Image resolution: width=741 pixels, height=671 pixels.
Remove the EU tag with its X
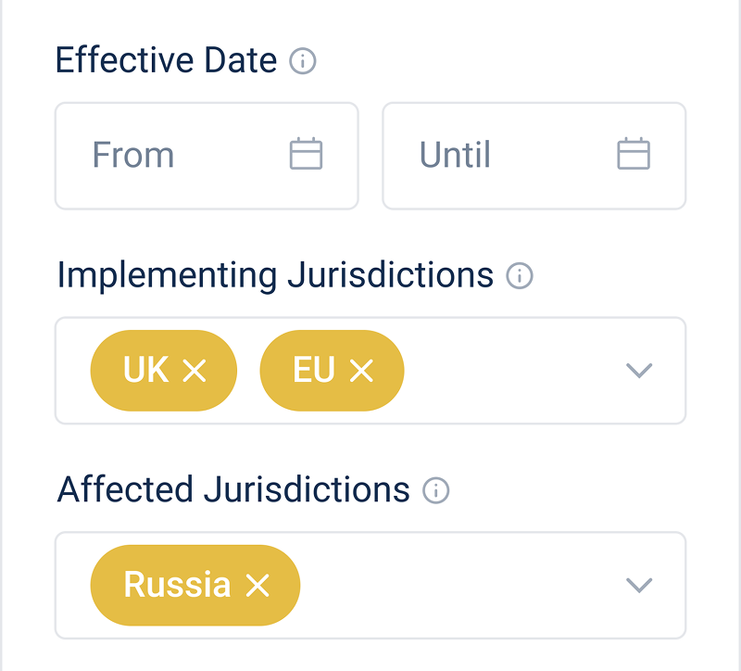coord(361,371)
